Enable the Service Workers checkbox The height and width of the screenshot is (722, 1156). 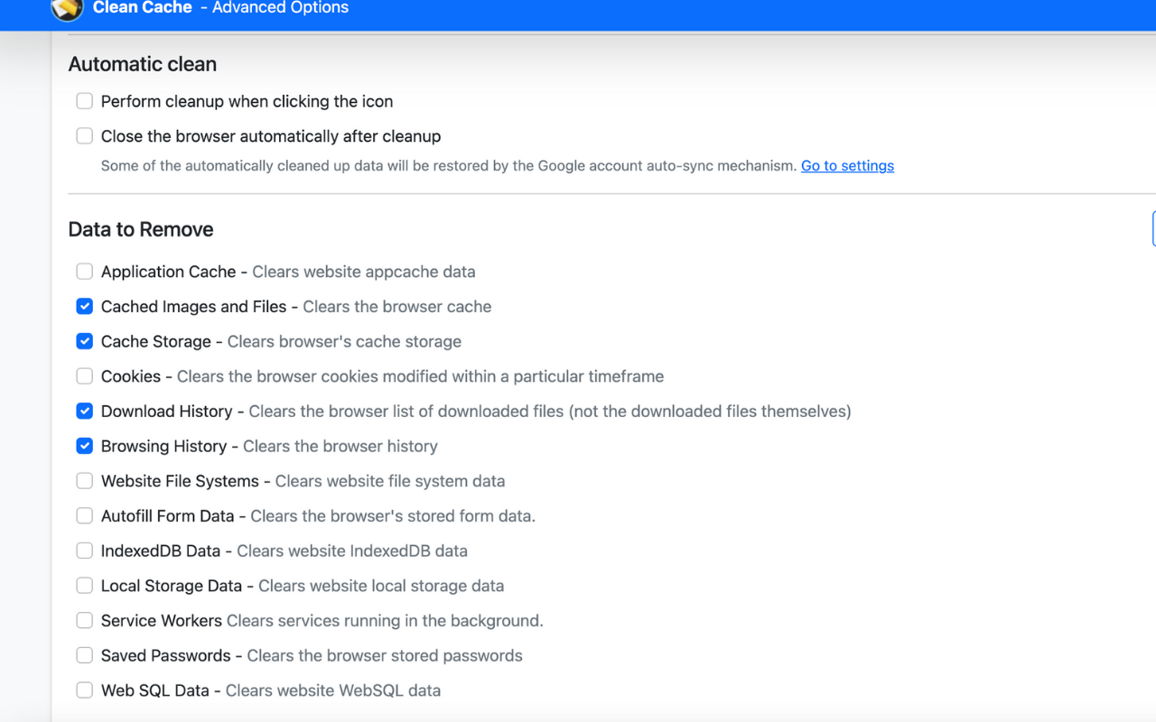coord(85,621)
